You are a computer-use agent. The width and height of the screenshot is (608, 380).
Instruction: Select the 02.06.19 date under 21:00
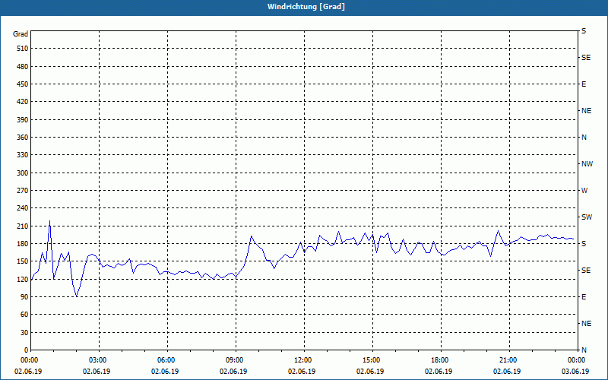(x=507, y=372)
